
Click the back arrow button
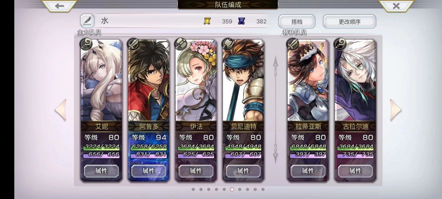pyautogui.click(x=59, y=6)
